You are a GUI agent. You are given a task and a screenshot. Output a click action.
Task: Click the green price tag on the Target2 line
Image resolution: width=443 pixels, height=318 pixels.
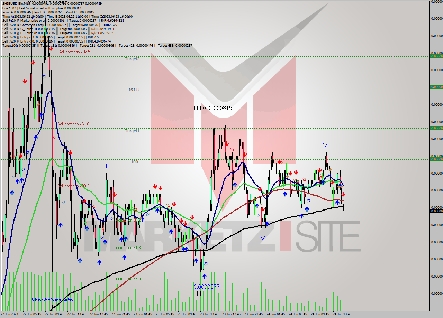tap(436, 56)
